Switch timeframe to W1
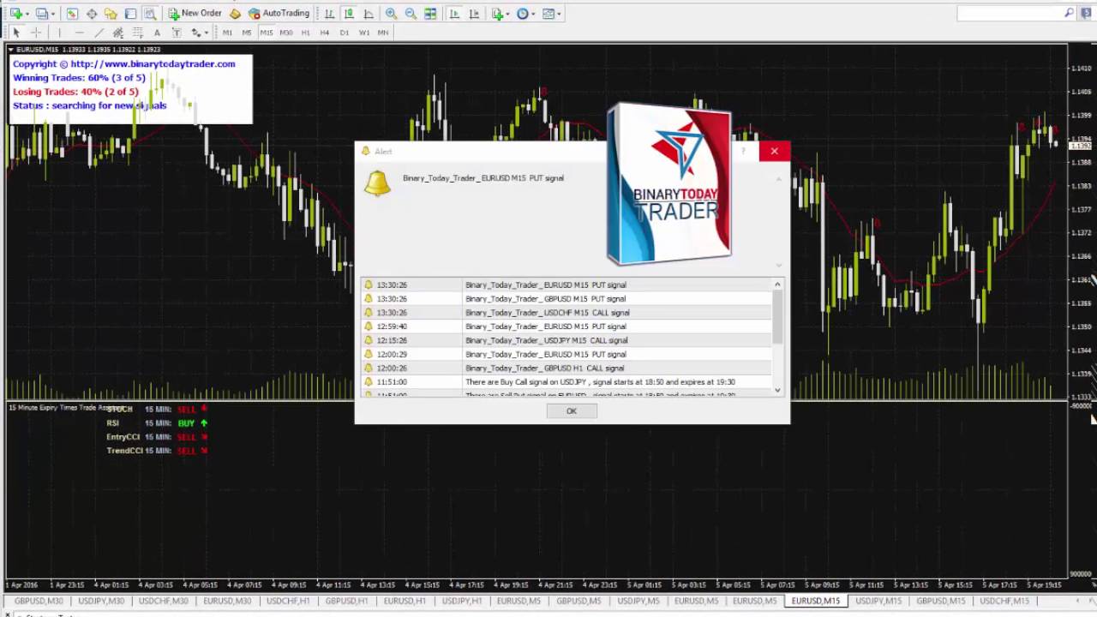 [x=364, y=33]
